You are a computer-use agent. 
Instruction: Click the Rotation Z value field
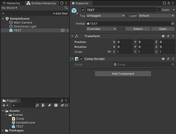167,47
